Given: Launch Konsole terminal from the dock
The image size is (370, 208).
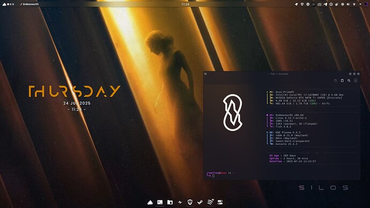Looking at the screenshot, I should point(160,202).
